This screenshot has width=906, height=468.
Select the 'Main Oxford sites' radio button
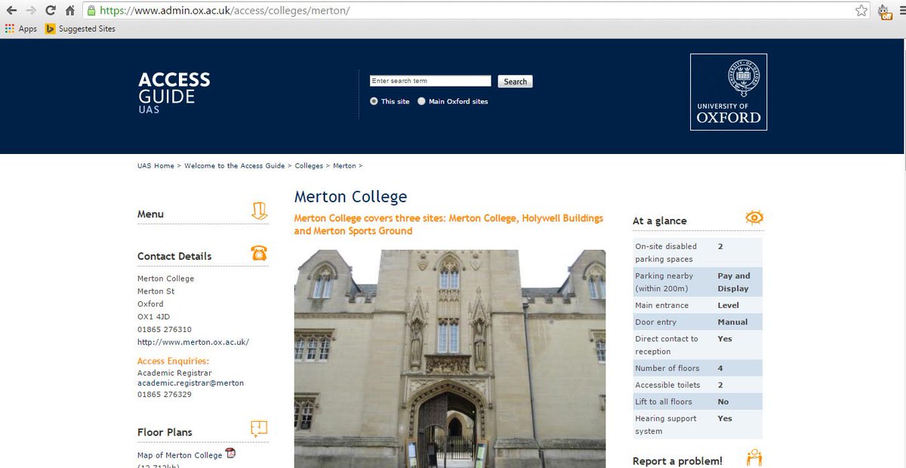click(x=421, y=101)
